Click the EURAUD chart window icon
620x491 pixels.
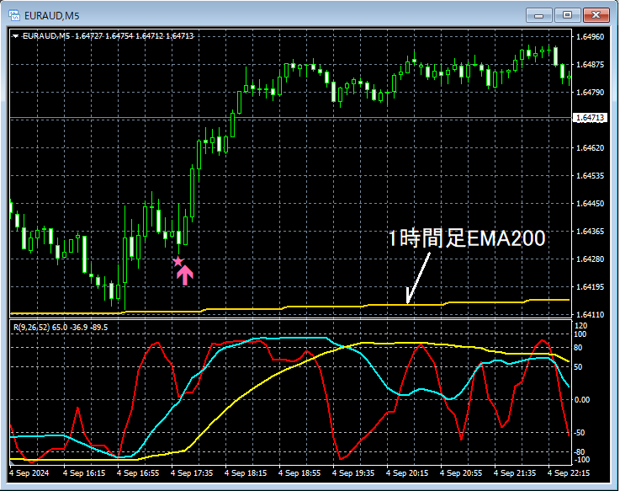(14, 15)
